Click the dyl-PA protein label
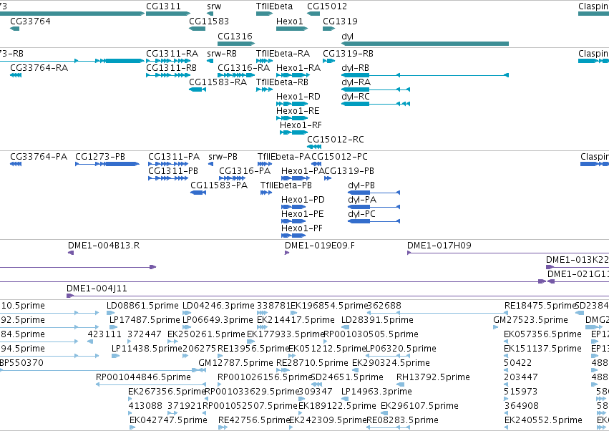The image size is (609, 431). coord(362,200)
